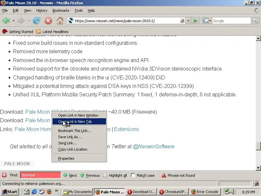Screen dimensions: 261x196
Task: Click the second Pale Moon download link
Action: [38, 120]
